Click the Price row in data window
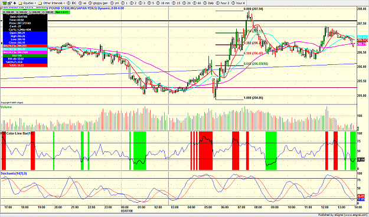 [x=25, y=23]
